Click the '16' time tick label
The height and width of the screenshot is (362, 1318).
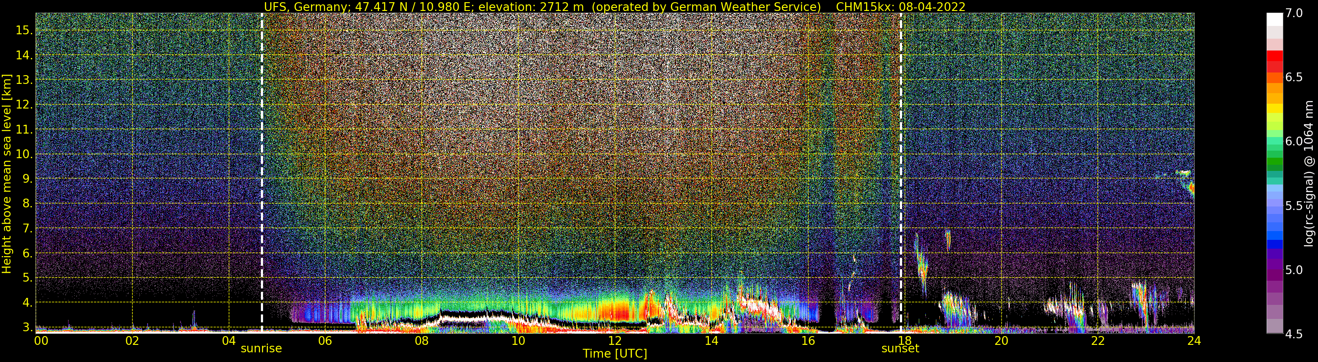click(x=808, y=340)
